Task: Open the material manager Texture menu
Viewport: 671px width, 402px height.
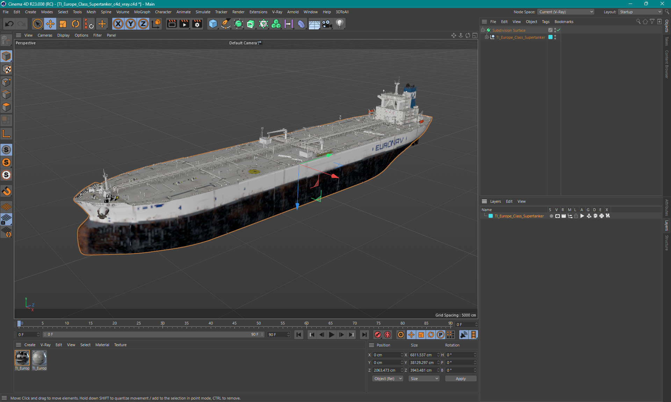Action: coord(120,345)
